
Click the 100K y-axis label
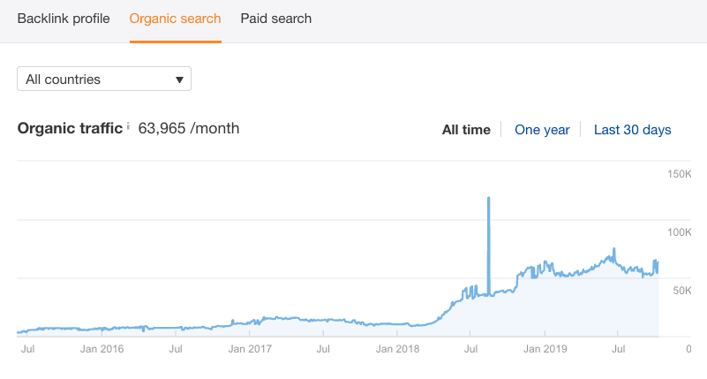tap(679, 232)
